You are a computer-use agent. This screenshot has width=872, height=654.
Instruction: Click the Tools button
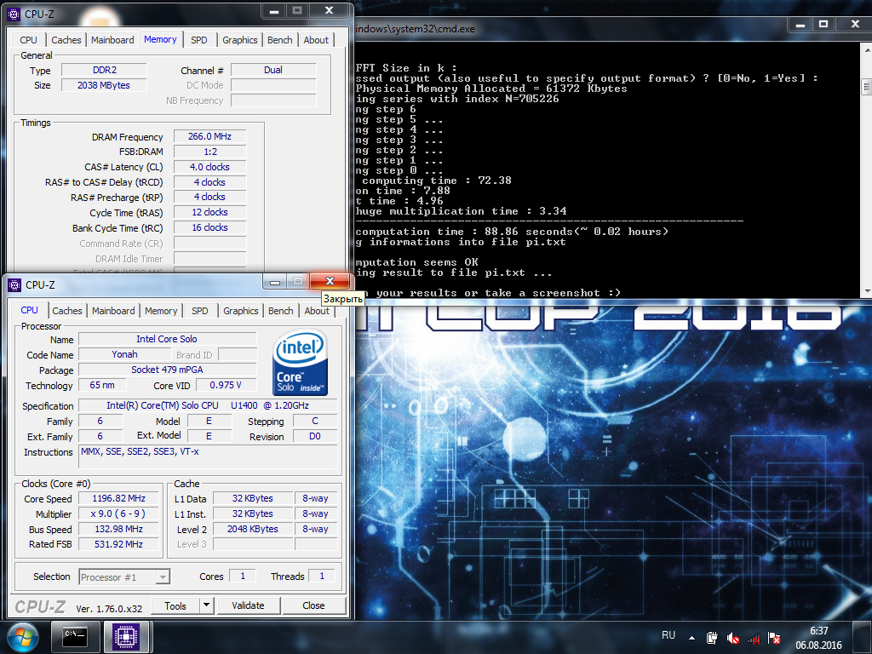click(175, 605)
